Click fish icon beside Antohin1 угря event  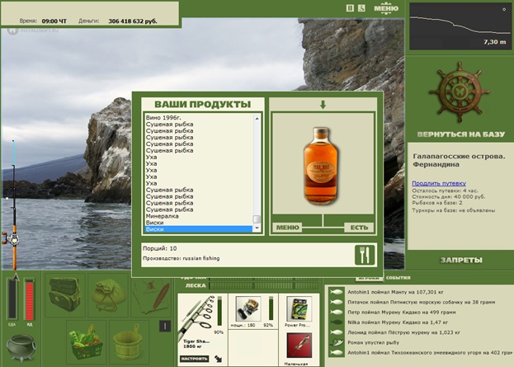click(337, 353)
